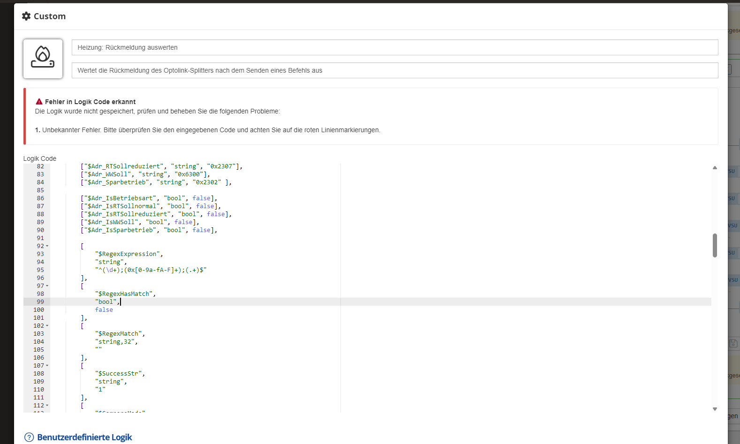Fold the array starting at line 107

[47, 366]
